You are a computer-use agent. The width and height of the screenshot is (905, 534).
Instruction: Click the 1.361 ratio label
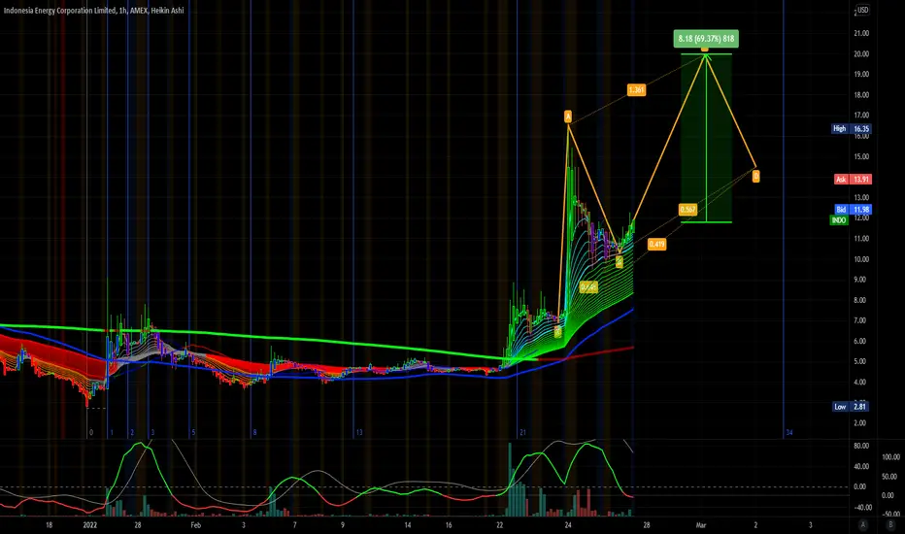click(636, 90)
